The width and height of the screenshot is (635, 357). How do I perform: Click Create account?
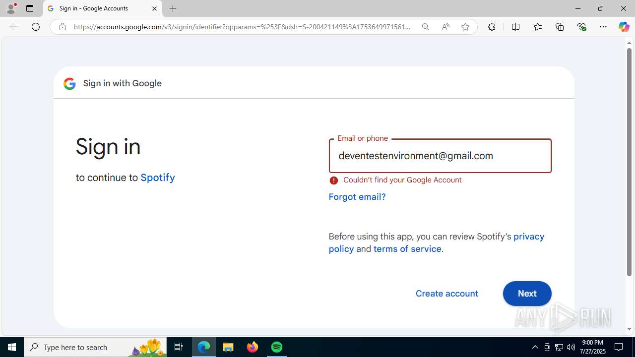point(447,294)
